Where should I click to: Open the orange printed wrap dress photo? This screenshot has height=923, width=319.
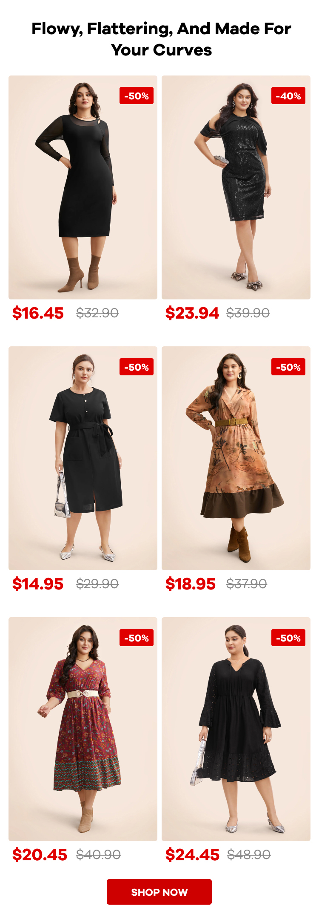(x=236, y=458)
